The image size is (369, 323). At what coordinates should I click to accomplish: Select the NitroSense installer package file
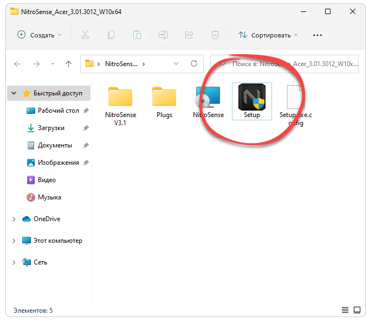pyautogui.click(x=208, y=102)
